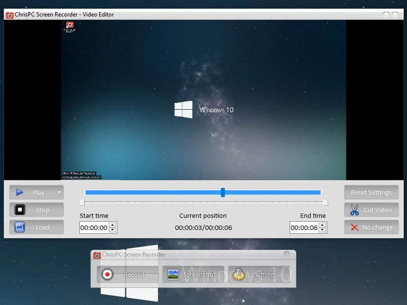
Task: Click the playback position slider handle
Action: pos(223,193)
